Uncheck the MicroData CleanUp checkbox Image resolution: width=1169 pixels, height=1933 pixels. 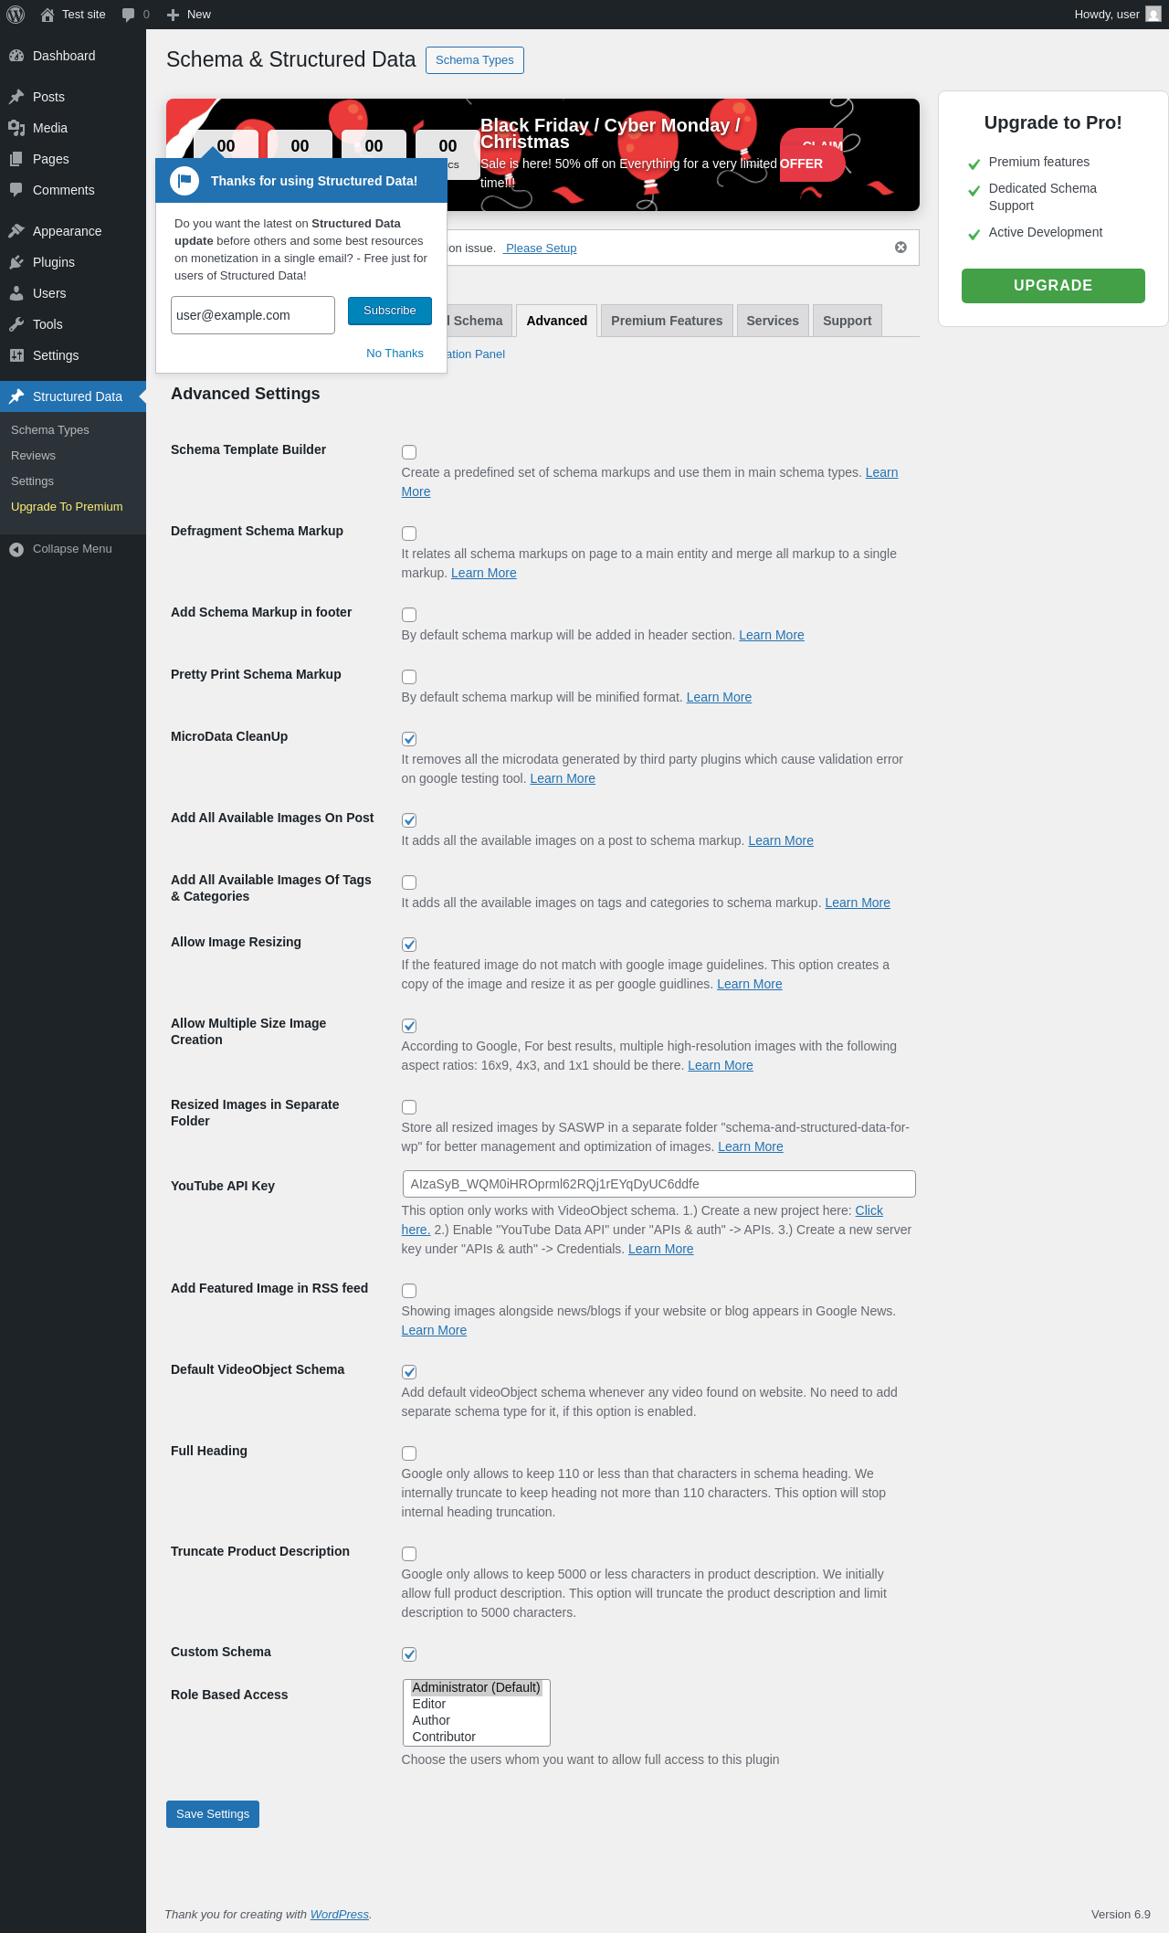(409, 739)
